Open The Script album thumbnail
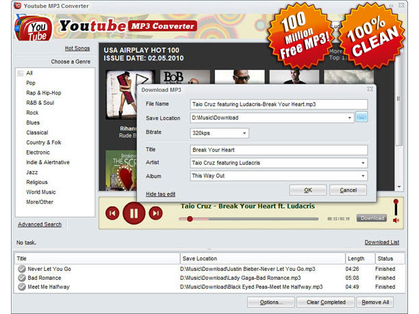 120,170
